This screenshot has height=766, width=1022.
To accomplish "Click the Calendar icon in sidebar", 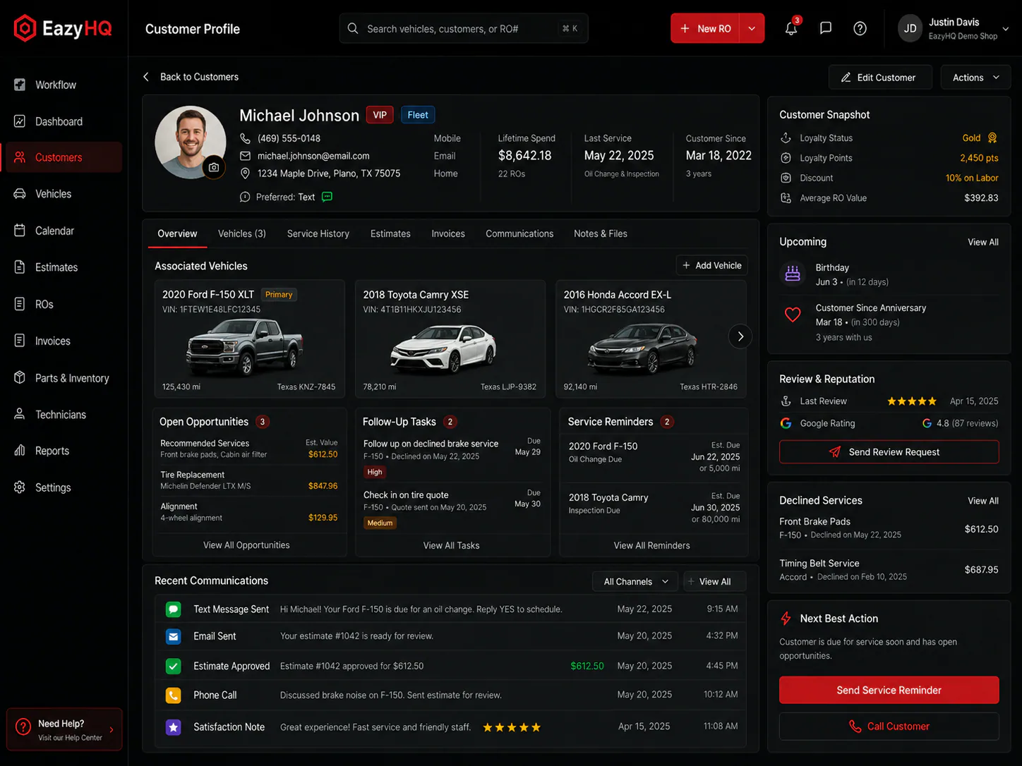I will 20,231.
